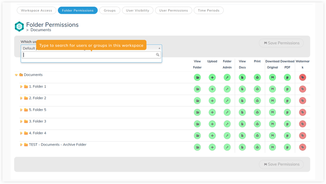
Task: Toggle Print permission for Documents
Action: pos(257,78)
